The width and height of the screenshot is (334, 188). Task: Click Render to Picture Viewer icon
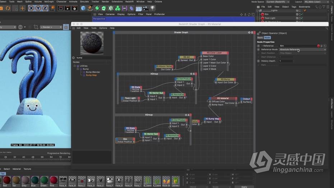click(68, 8)
